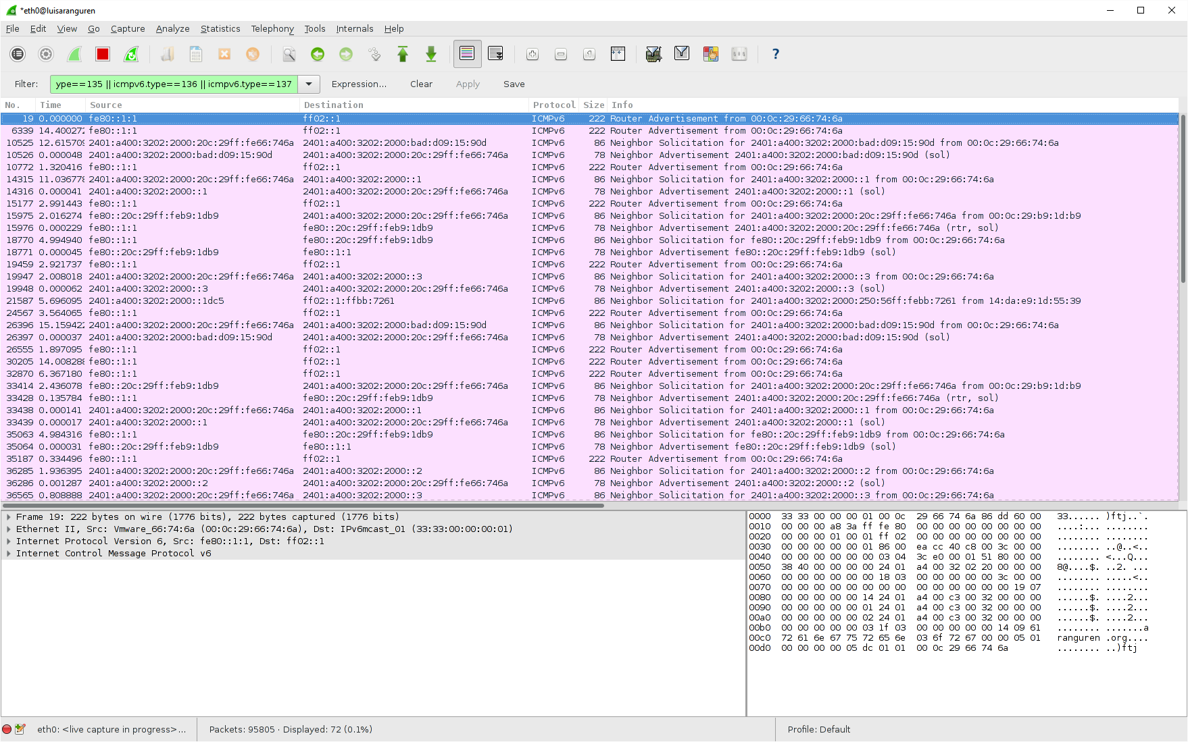The image size is (1188, 742).
Task: Open the coloring rules icon
Action: [710, 54]
